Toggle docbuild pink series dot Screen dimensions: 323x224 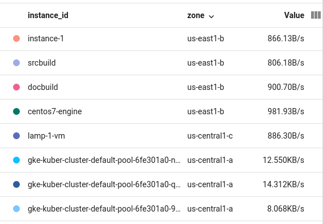click(16, 87)
